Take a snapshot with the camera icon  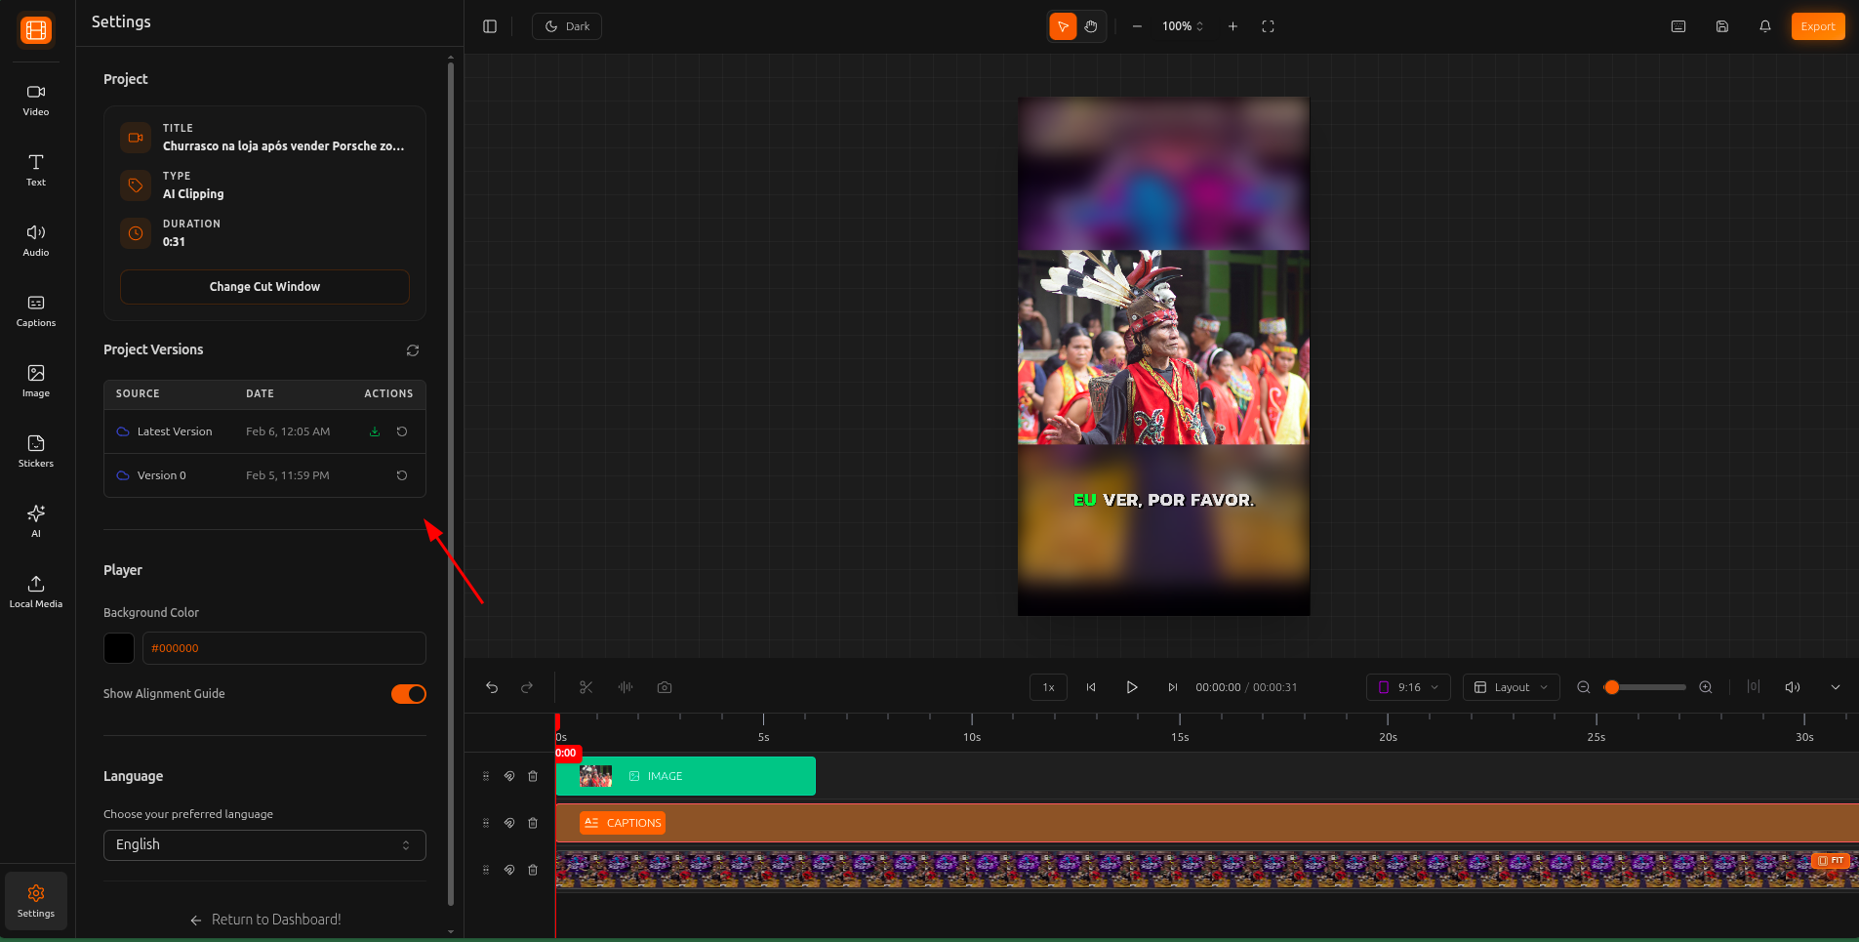(x=664, y=687)
